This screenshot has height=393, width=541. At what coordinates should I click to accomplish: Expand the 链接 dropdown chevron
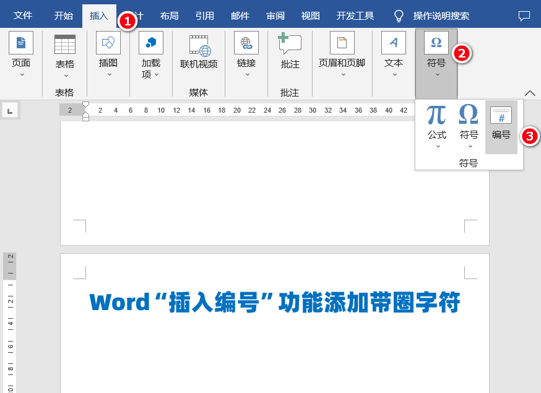point(248,75)
